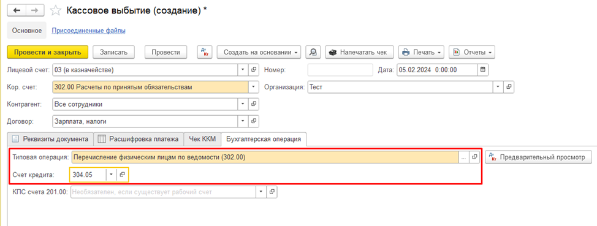The image size is (597, 226).
Task: Open Типовая операция linked record icon
Action: pyautogui.click(x=474, y=157)
